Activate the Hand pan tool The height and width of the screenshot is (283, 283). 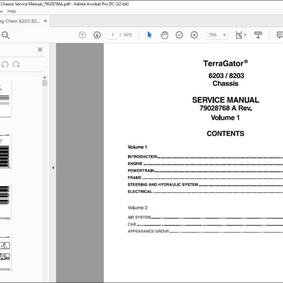click(164, 35)
